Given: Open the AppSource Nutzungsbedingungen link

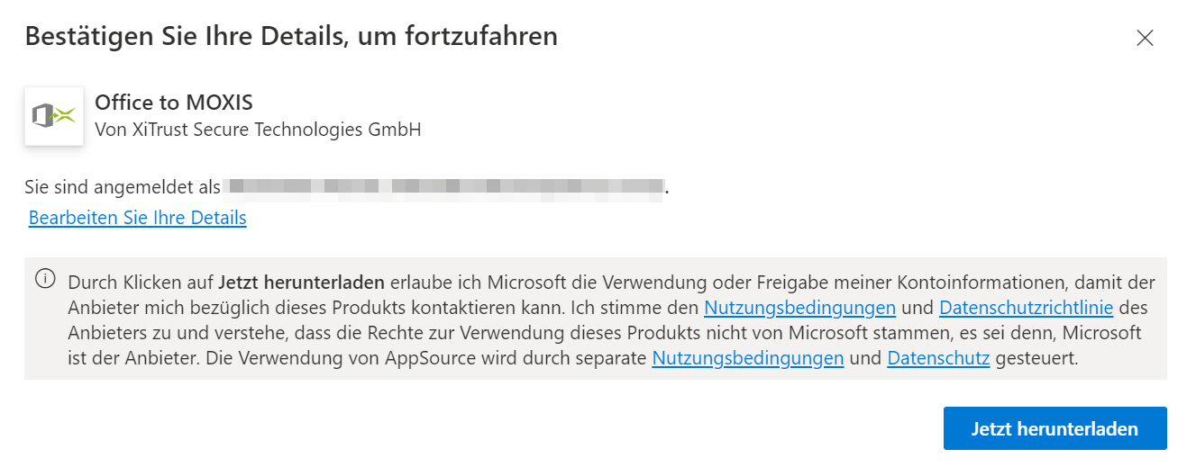Looking at the screenshot, I should point(747,358).
